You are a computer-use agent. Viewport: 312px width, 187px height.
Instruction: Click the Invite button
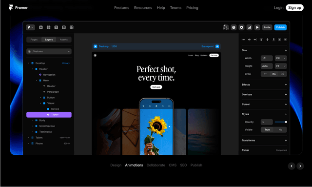coord(267,27)
